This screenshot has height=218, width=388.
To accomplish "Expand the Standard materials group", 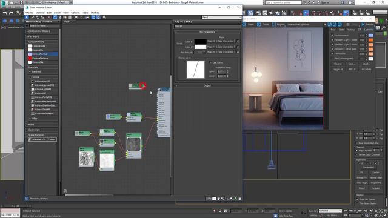I will coord(43,71).
